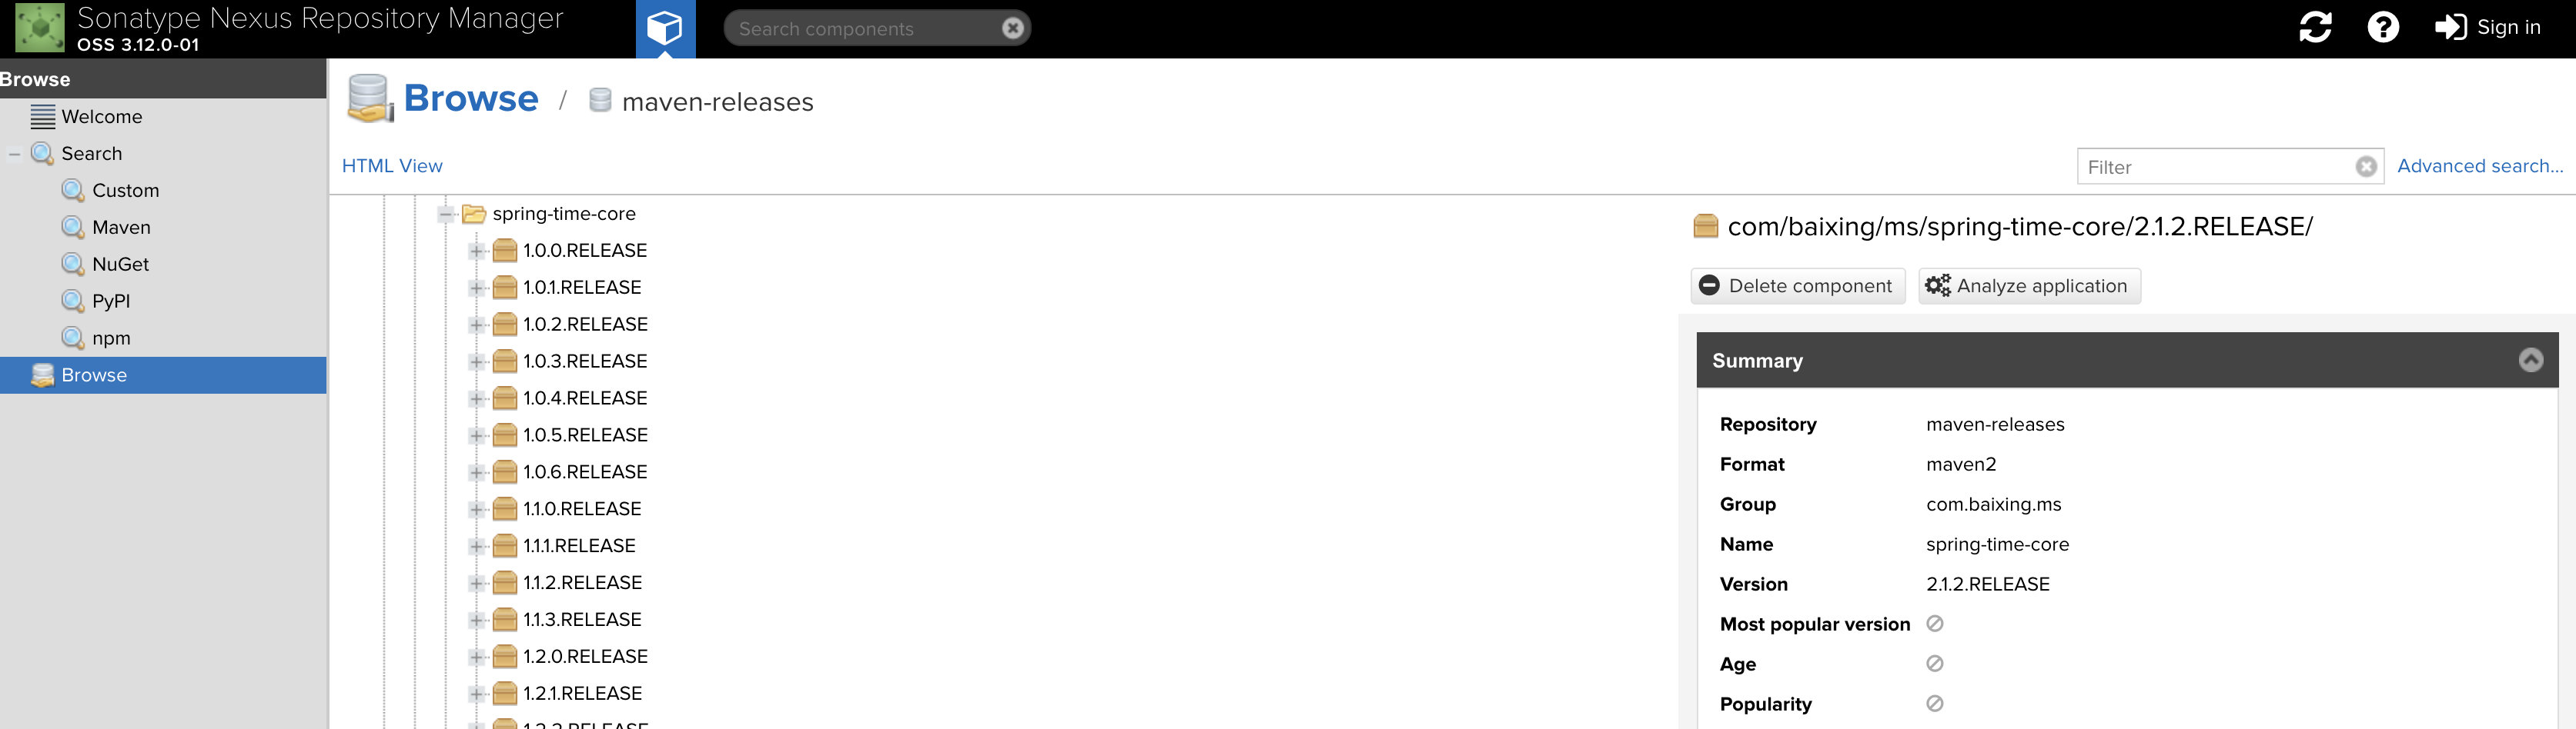Collapse the Summary panel
Image resolution: width=2576 pixels, height=729 pixels.
coord(2530,360)
